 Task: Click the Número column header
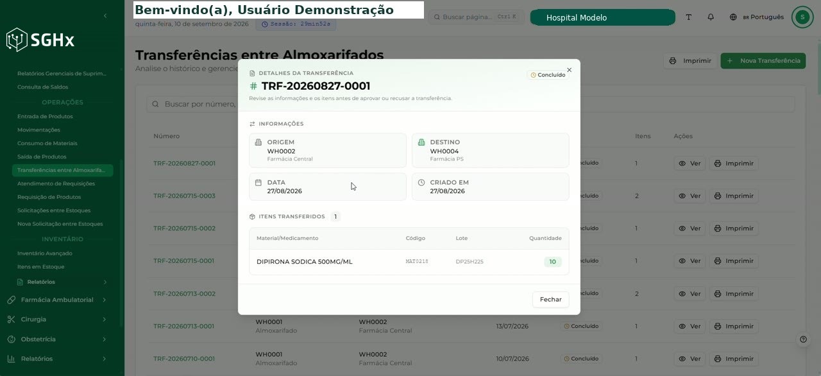click(166, 136)
